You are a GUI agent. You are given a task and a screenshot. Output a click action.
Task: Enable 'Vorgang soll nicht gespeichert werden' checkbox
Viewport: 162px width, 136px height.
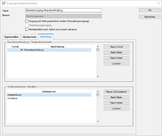27,21
